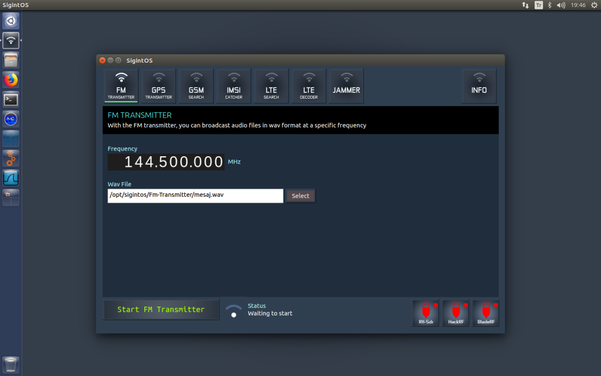601x376 pixels.
Task: Click the BladeRF device icon
Action: click(486, 313)
